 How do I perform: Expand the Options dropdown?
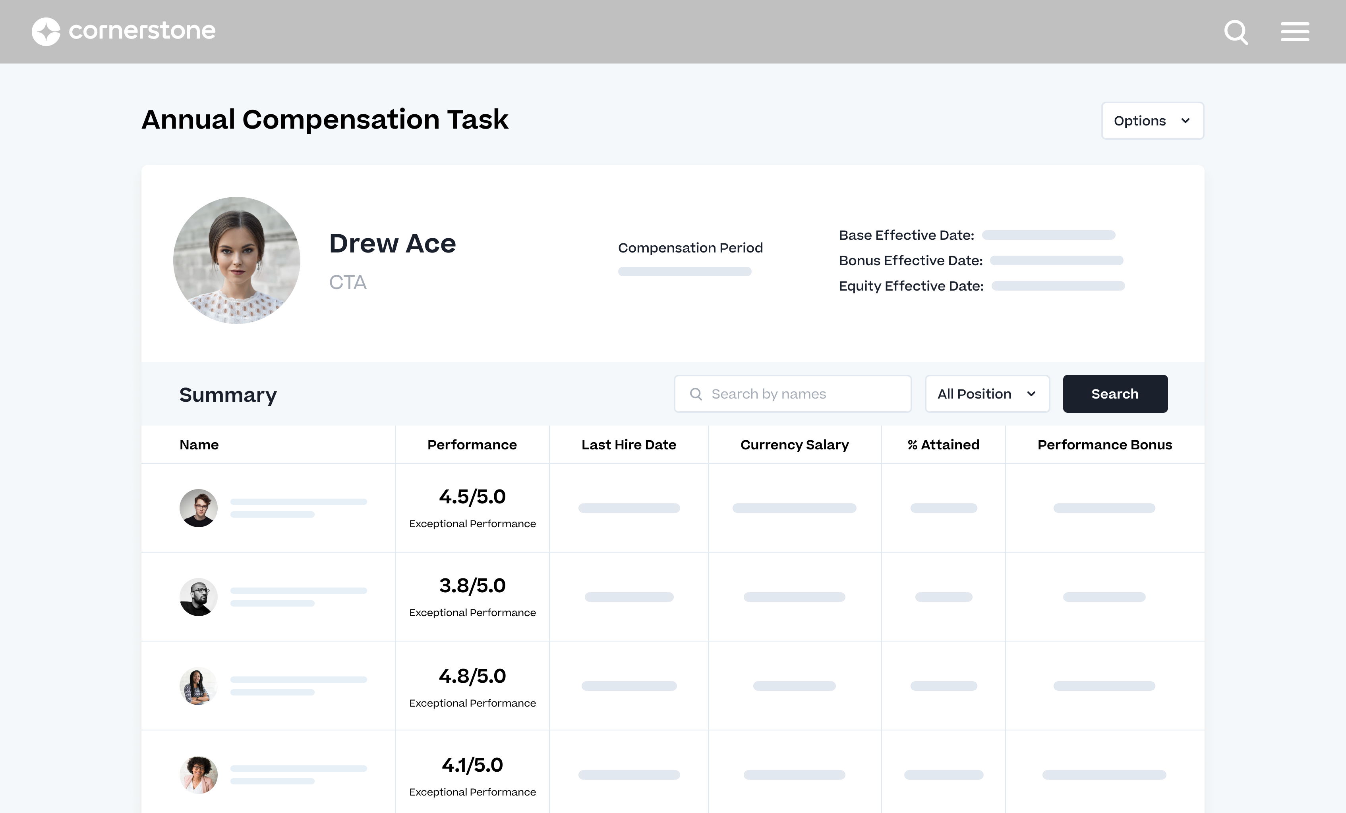pyautogui.click(x=1139, y=121)
